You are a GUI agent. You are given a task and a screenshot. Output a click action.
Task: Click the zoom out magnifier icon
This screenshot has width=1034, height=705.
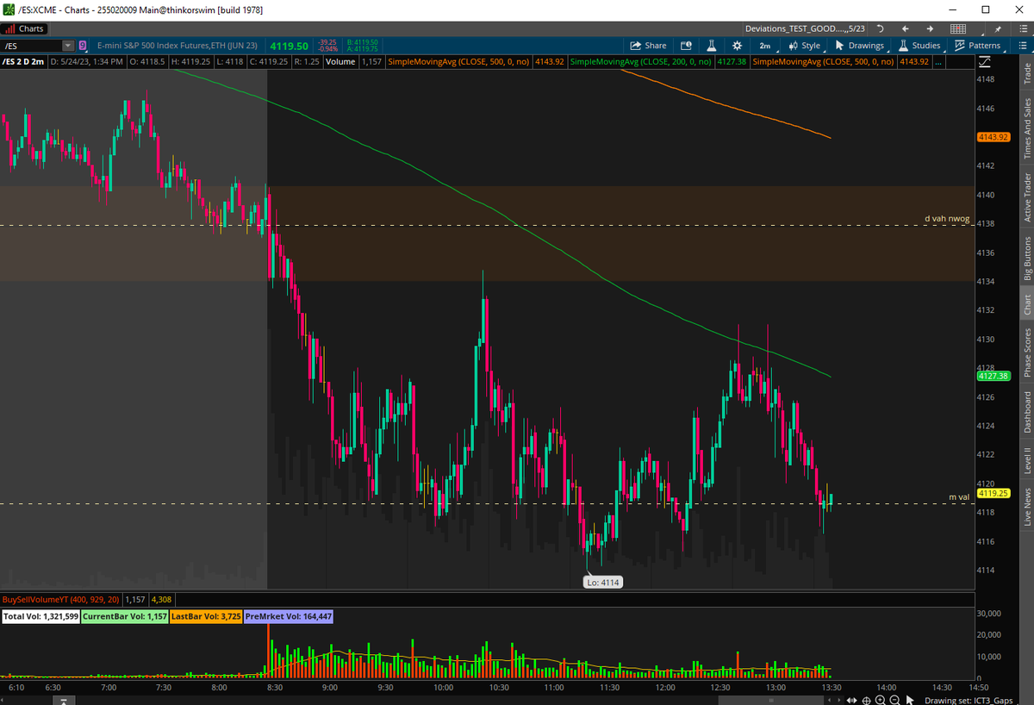[896, 700]
